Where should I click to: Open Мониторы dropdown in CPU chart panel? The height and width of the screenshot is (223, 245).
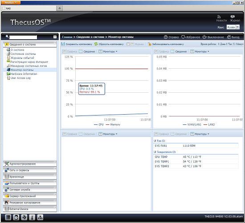pyautogui.click(x=108, y=51)
